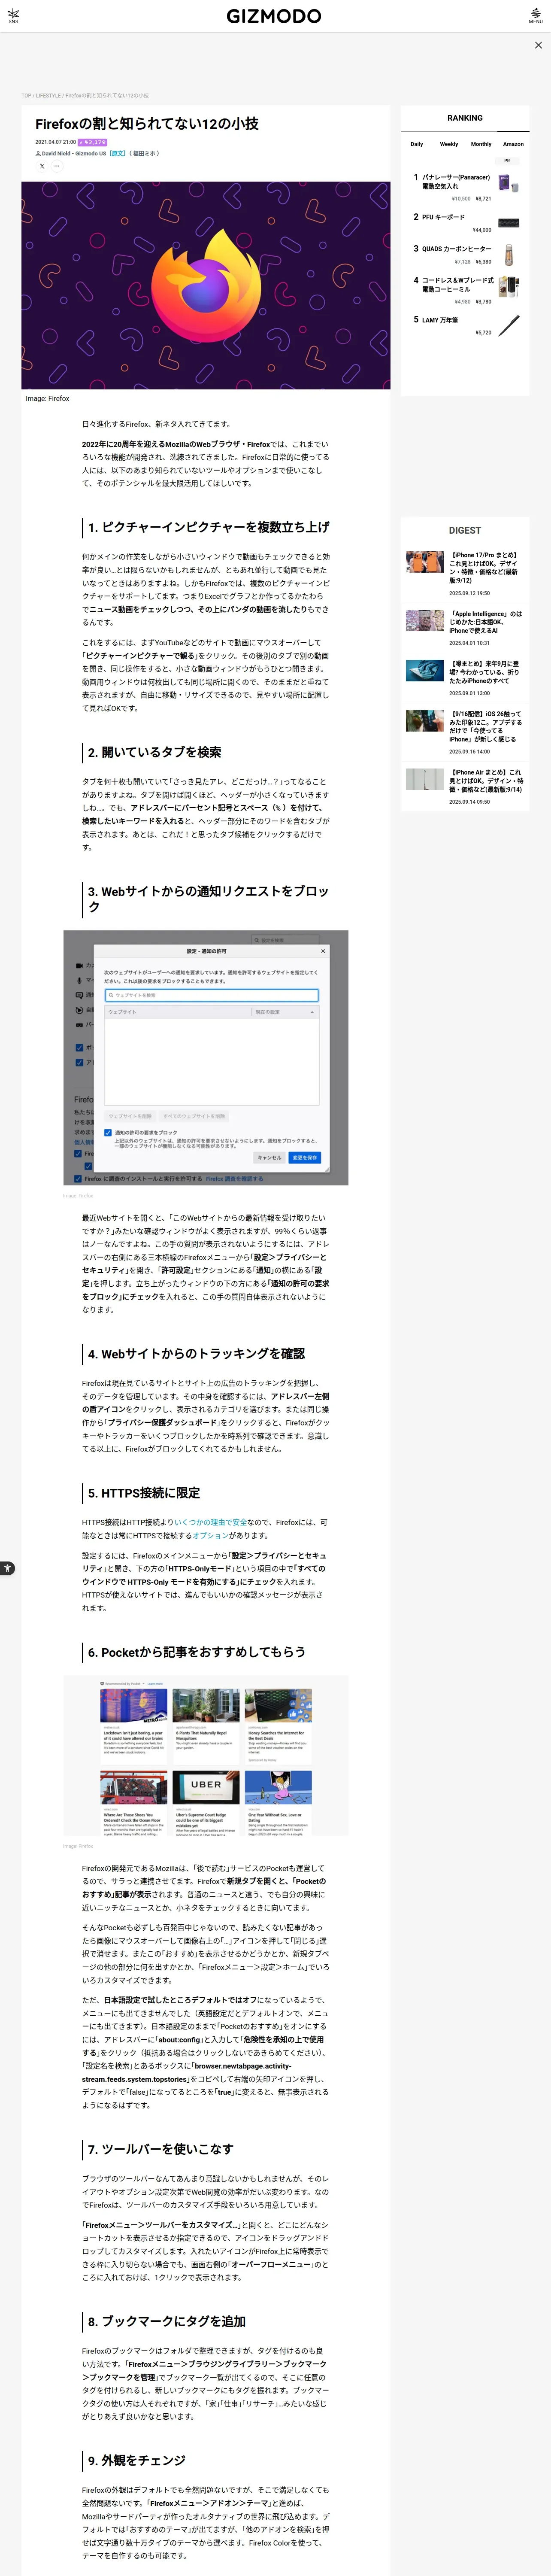Click the translator name 福田ミホ
This screenshot has width=551, height=2576.
tap(145, 154)
